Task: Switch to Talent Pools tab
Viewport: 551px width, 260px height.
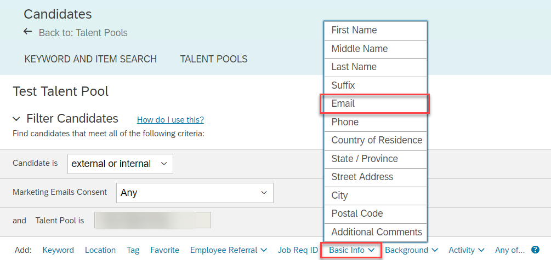Action: (214, 59)
